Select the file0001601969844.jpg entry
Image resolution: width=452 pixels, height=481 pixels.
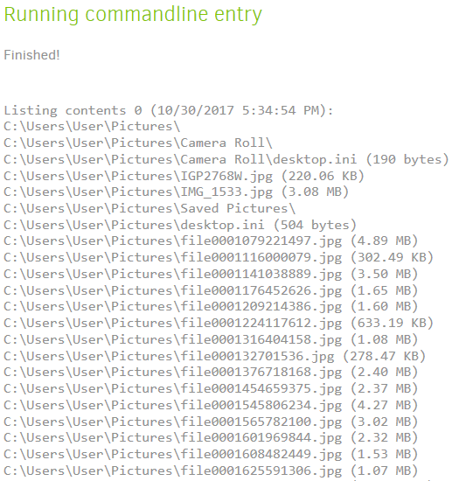tap(211, 438)
